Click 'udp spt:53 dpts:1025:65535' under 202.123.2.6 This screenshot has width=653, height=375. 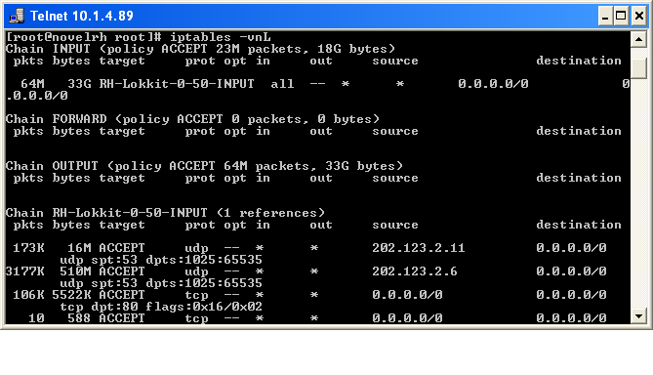click(161, 283)
